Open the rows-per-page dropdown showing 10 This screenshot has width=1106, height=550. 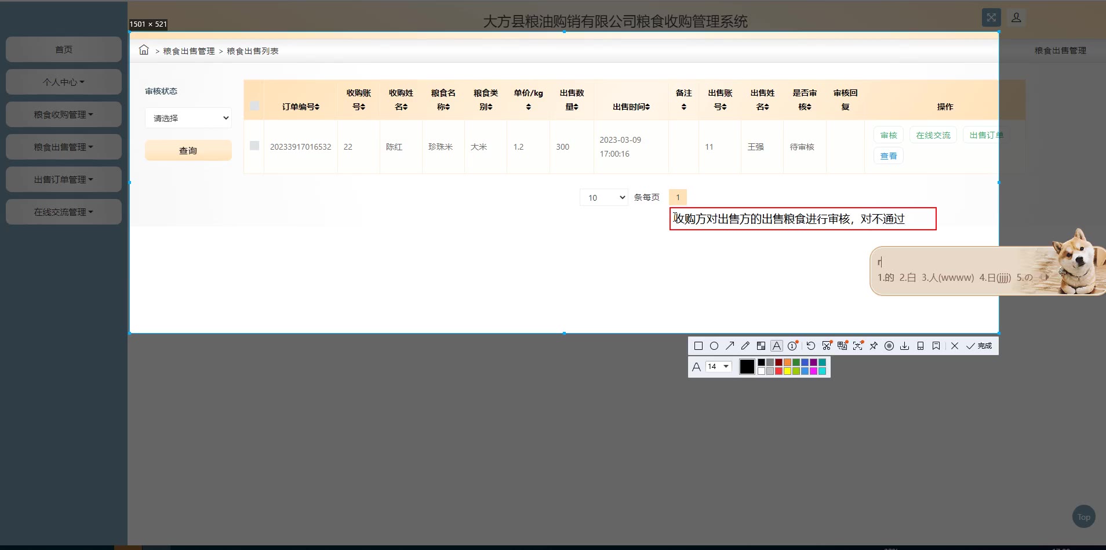click(x=604, y=197)
